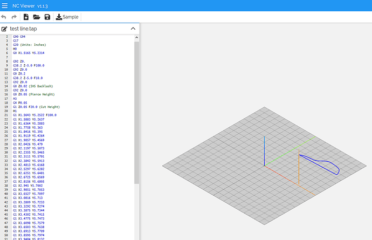
Task: Click the undo arrow icon
Action: [4, 17]
